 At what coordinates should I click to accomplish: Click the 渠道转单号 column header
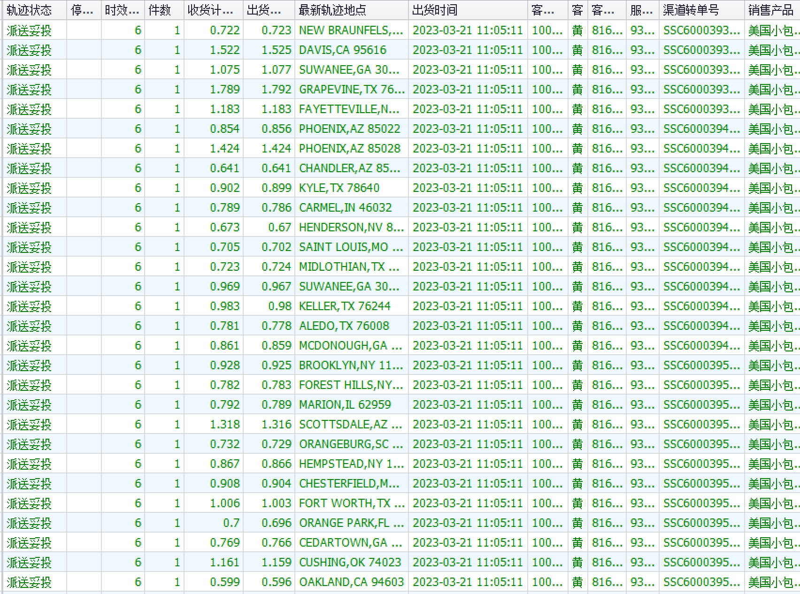(701, 10)
